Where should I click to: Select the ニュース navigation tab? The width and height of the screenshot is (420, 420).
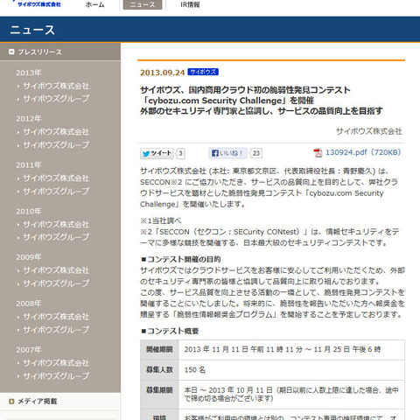[x=143, y=4]
